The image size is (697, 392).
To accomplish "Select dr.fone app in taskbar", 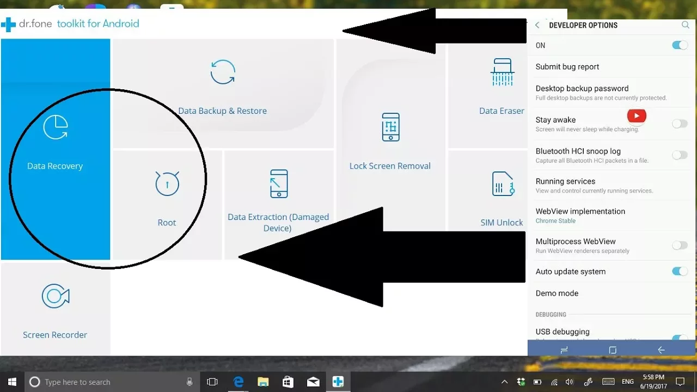I will (x=338, y=382).
